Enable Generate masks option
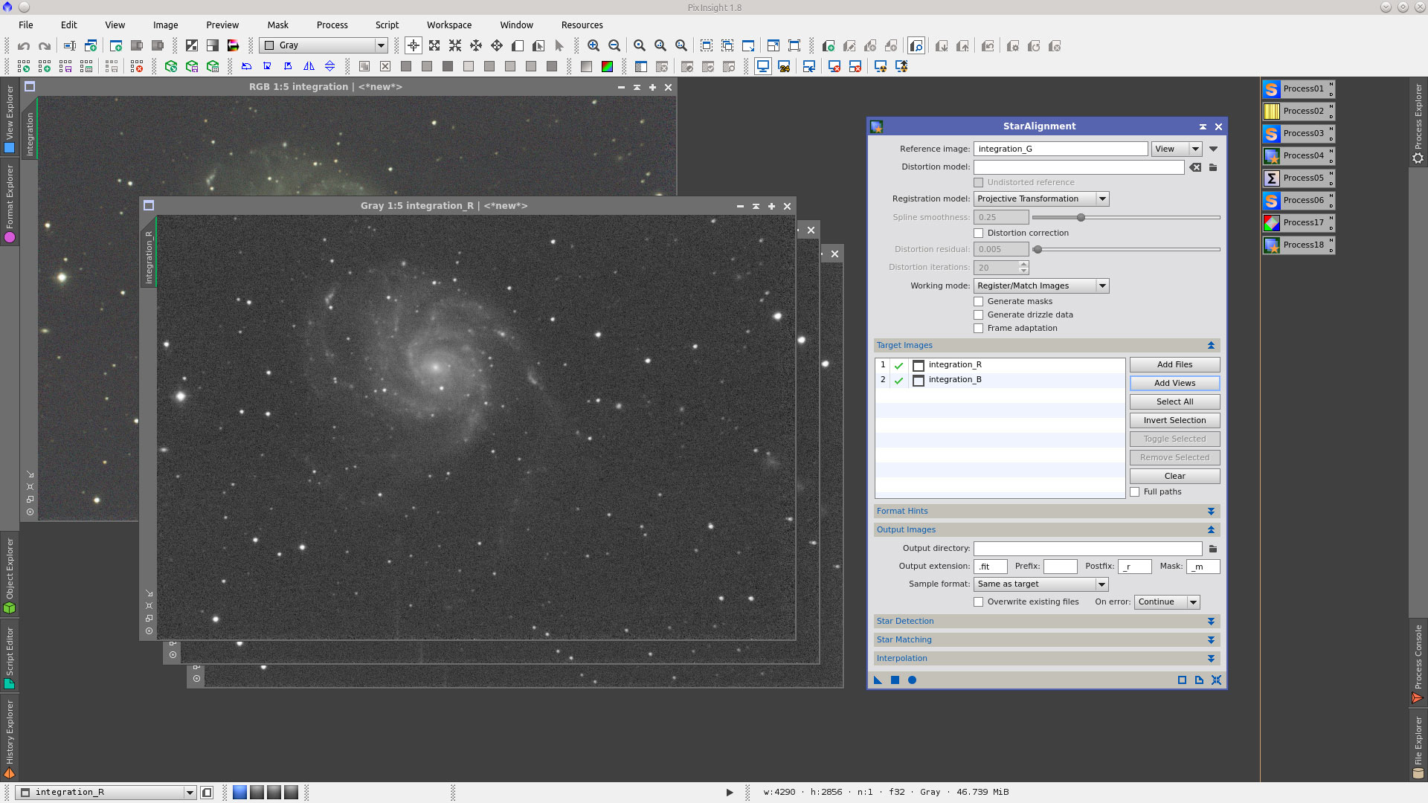The width and height of the screenshot is (1428, 803). coord(978,301)
